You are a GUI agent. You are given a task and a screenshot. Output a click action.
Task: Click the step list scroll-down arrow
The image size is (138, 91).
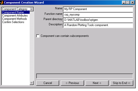coord(32,83)
